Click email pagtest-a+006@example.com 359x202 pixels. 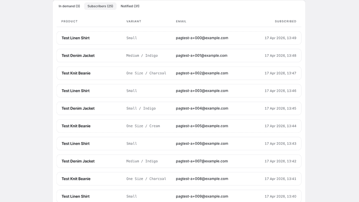(202, 144)
